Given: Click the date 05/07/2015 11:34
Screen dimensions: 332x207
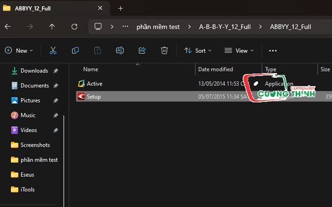Looking at the screenshot, I should point(219,97).
